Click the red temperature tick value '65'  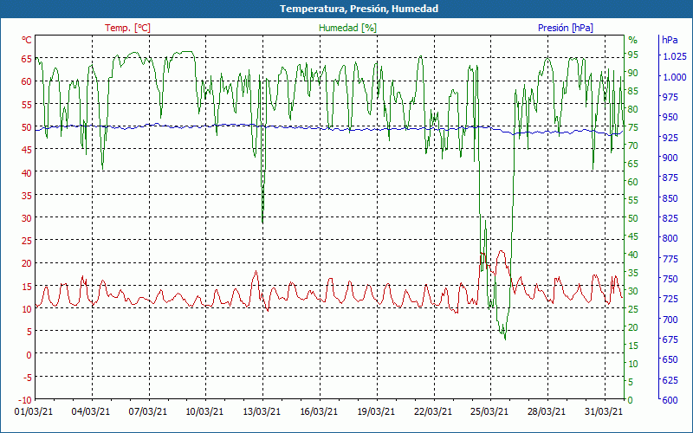[x=27, y=58]
